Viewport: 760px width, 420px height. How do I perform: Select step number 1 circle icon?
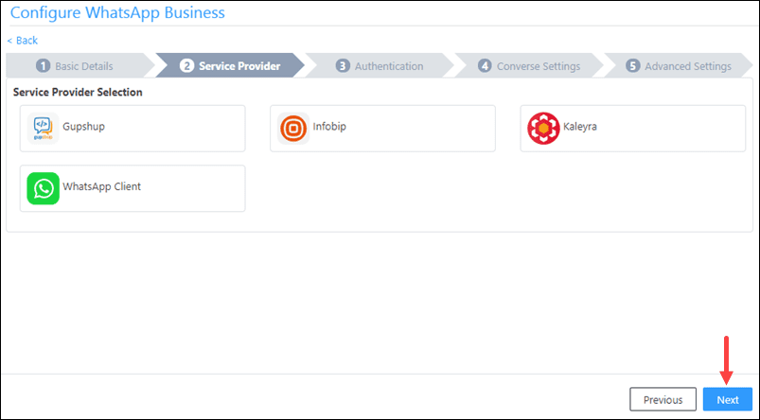pos(44,66)
